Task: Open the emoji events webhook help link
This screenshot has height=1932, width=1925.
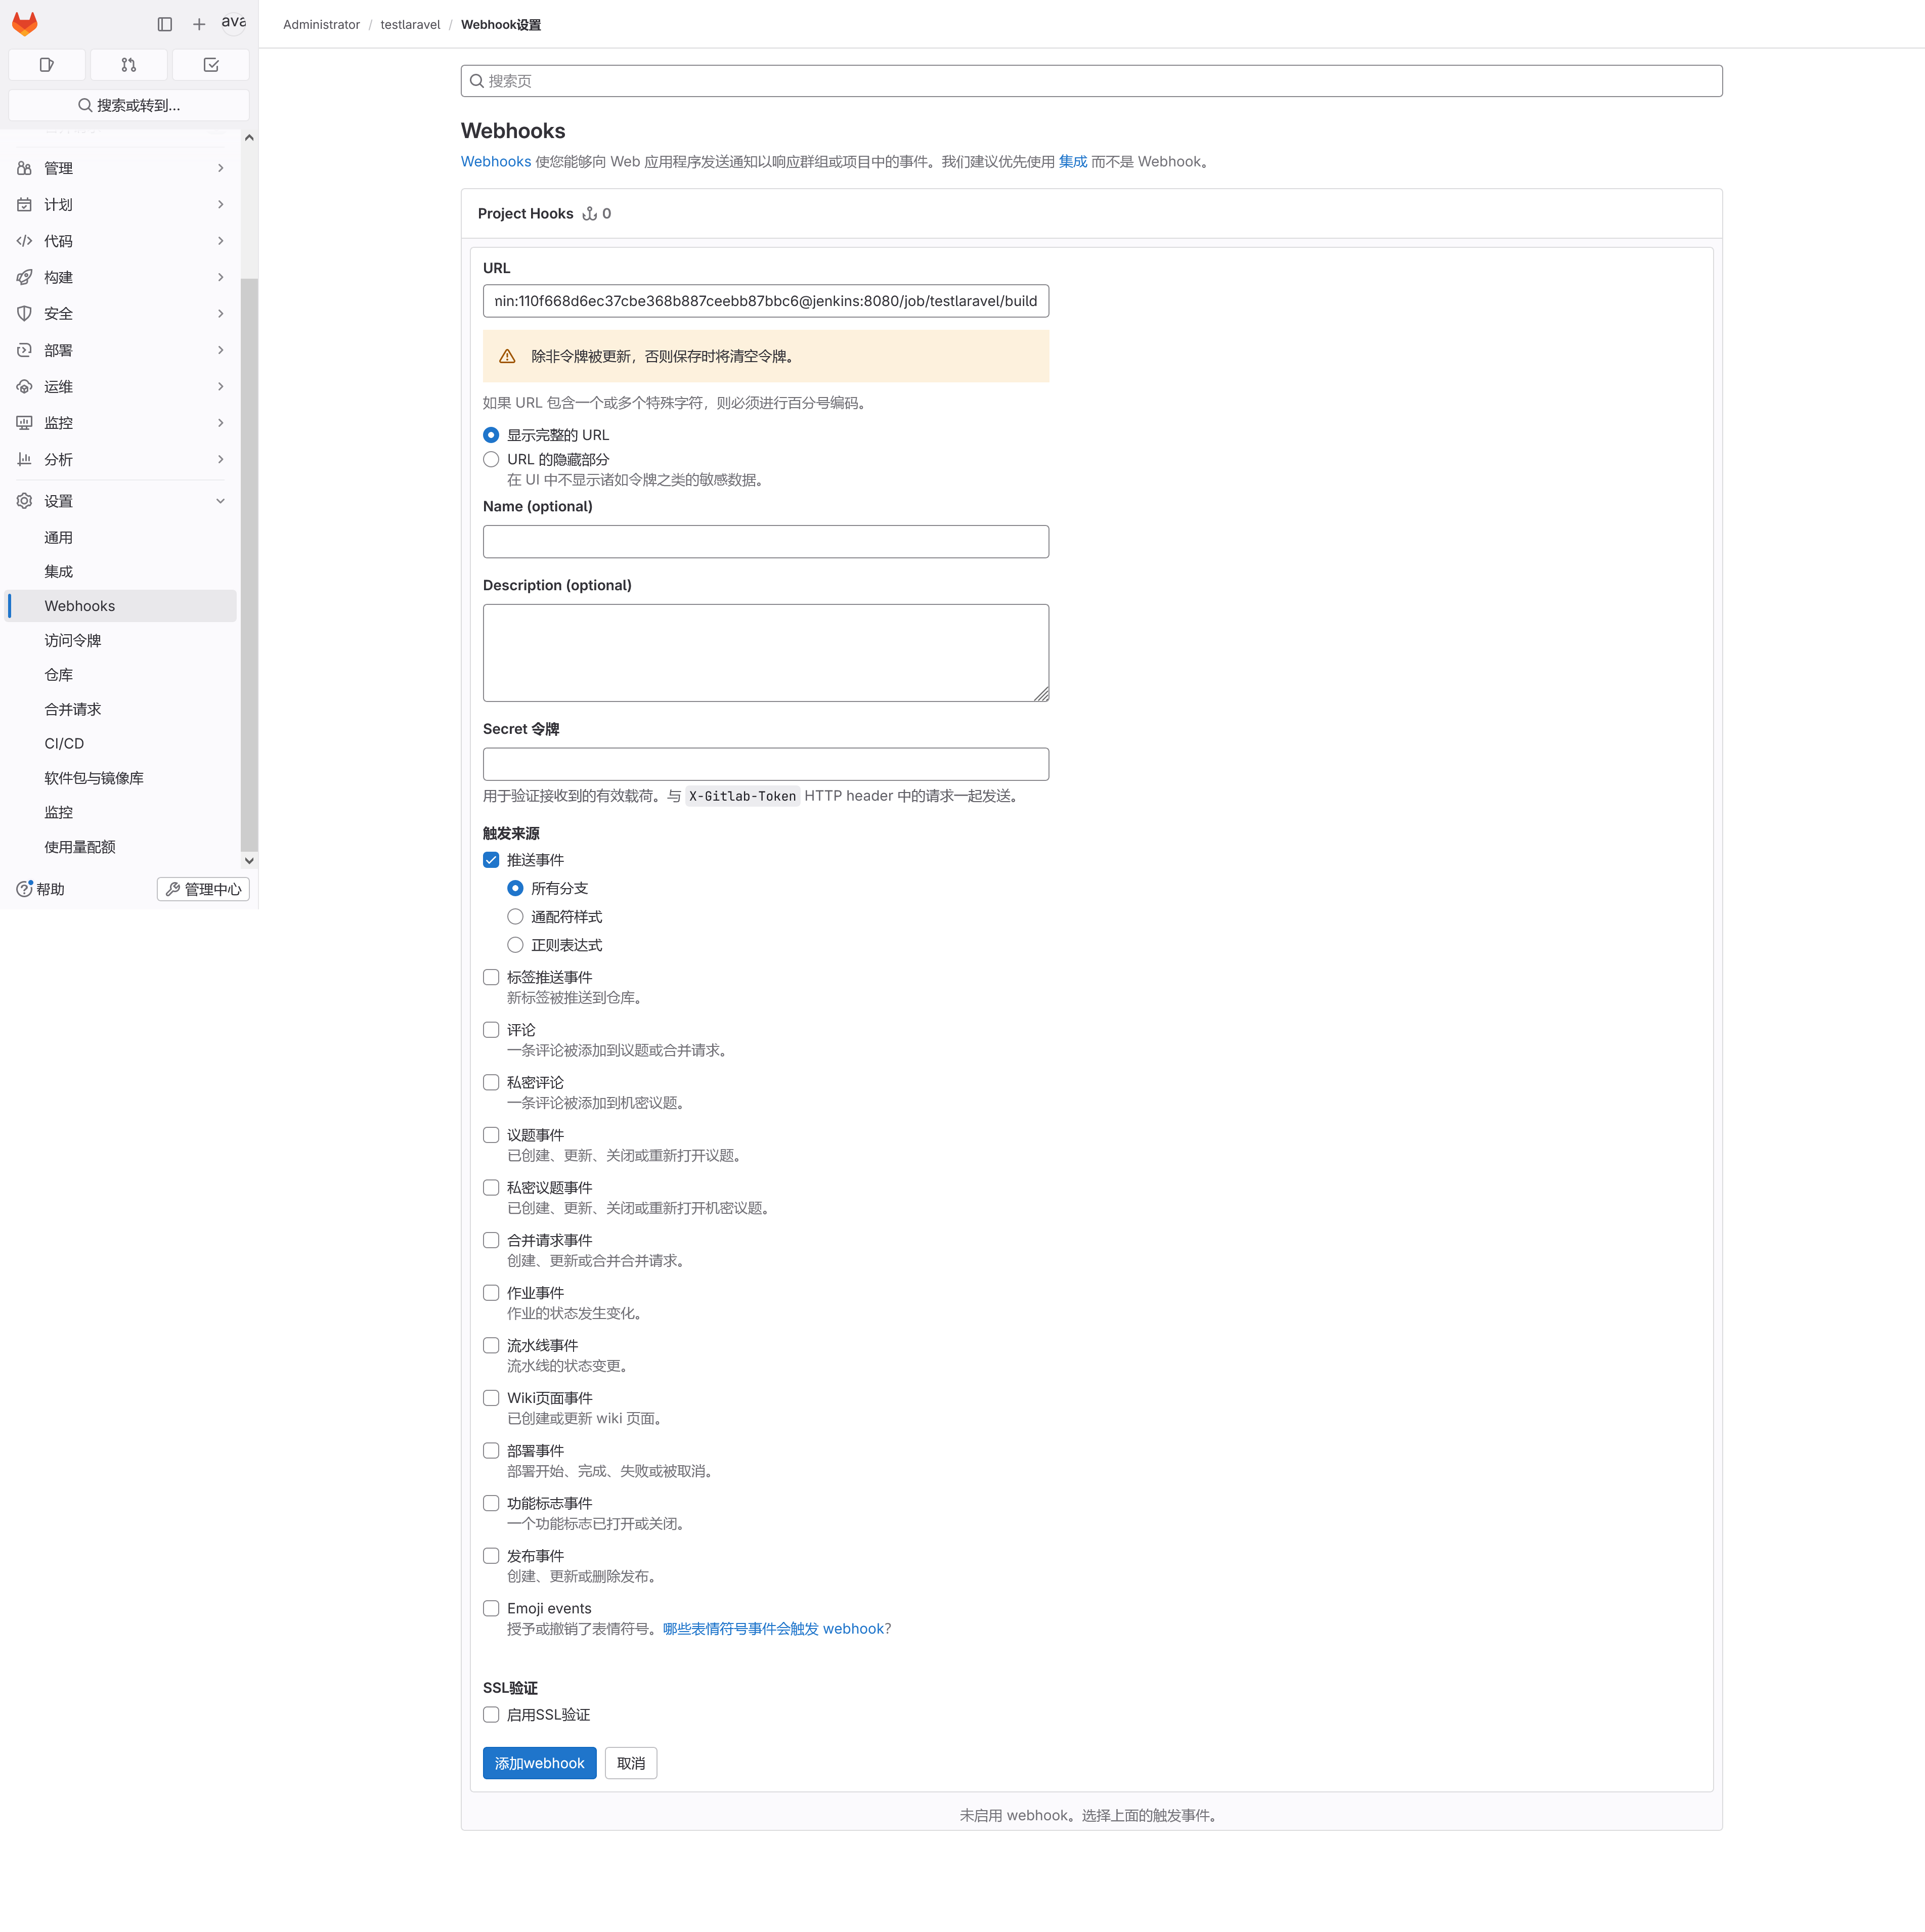Action: (x=775, y=1628)
